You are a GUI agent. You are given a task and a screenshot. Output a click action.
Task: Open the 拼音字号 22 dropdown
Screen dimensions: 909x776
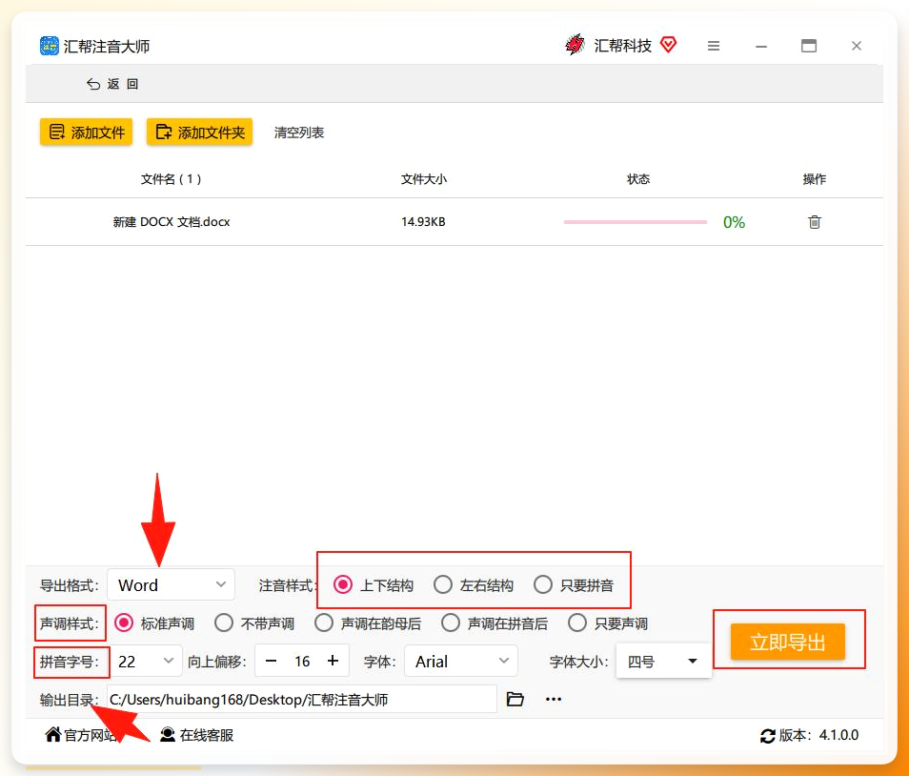[146, 662]
